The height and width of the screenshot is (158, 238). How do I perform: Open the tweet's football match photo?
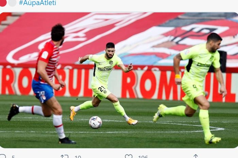[x=119, y=80]
